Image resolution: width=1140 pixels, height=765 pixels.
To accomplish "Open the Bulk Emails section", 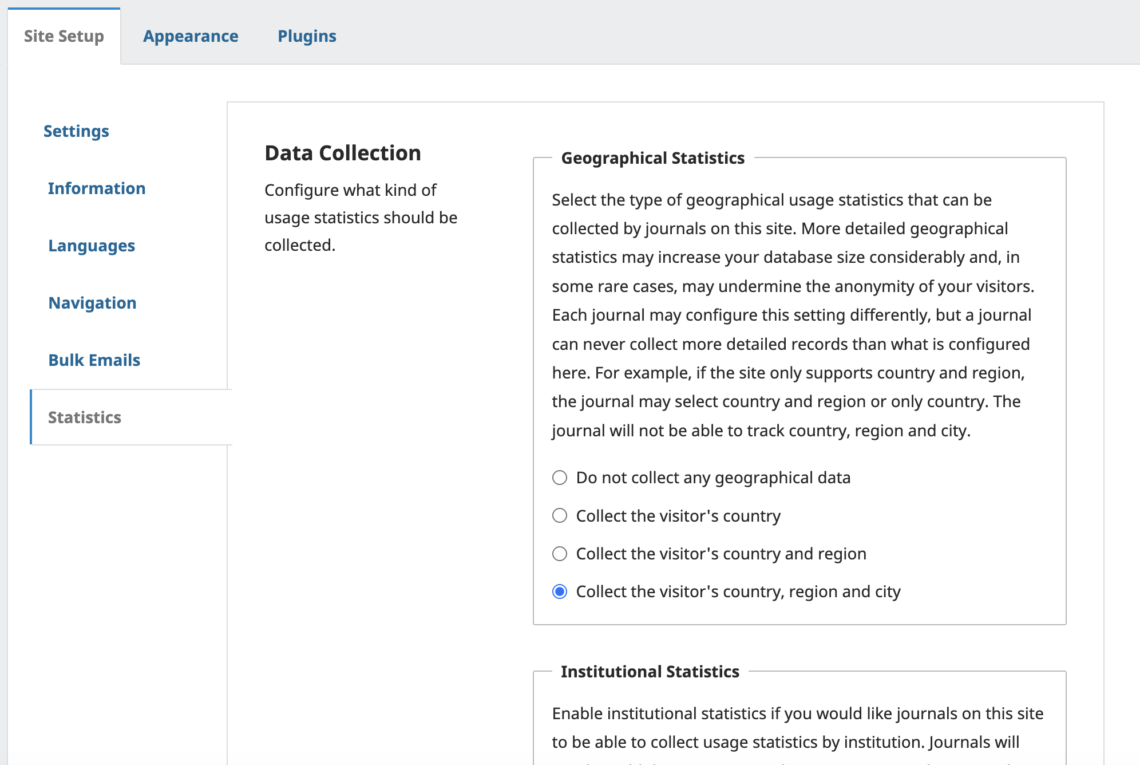I will pos(94,360).
